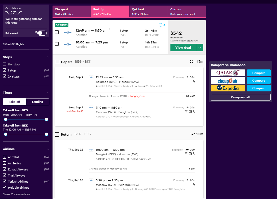Click Wi-Fi icon on Moscow–Bangkok segment
277x199 pixels.
click(x=186, y=111)
